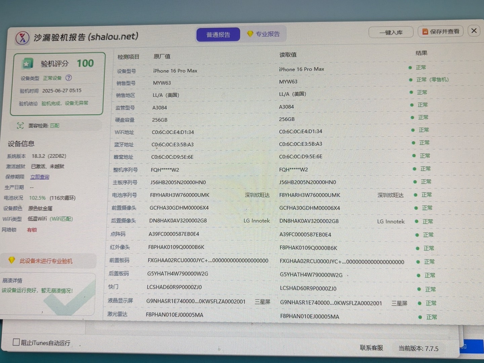Tick the 阻止iTunes自动运行 checkbox
This screenshot has height=363, width=484.
pyautogui.click(x=16, y=342)
